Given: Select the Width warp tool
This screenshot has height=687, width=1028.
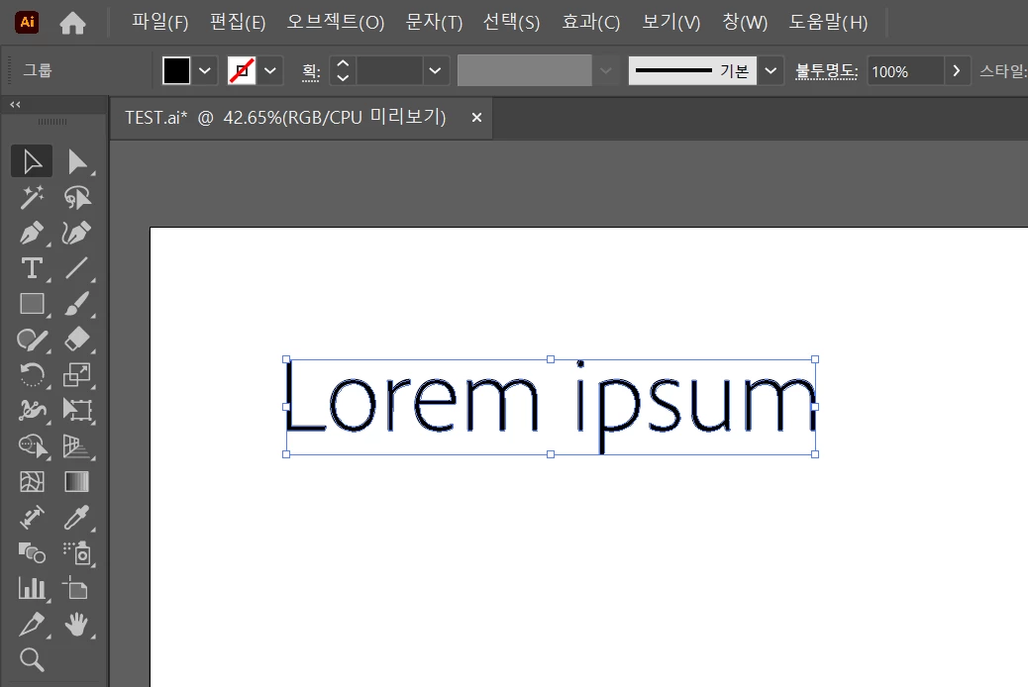Looking at the screenshot, I should click(32, 410).
